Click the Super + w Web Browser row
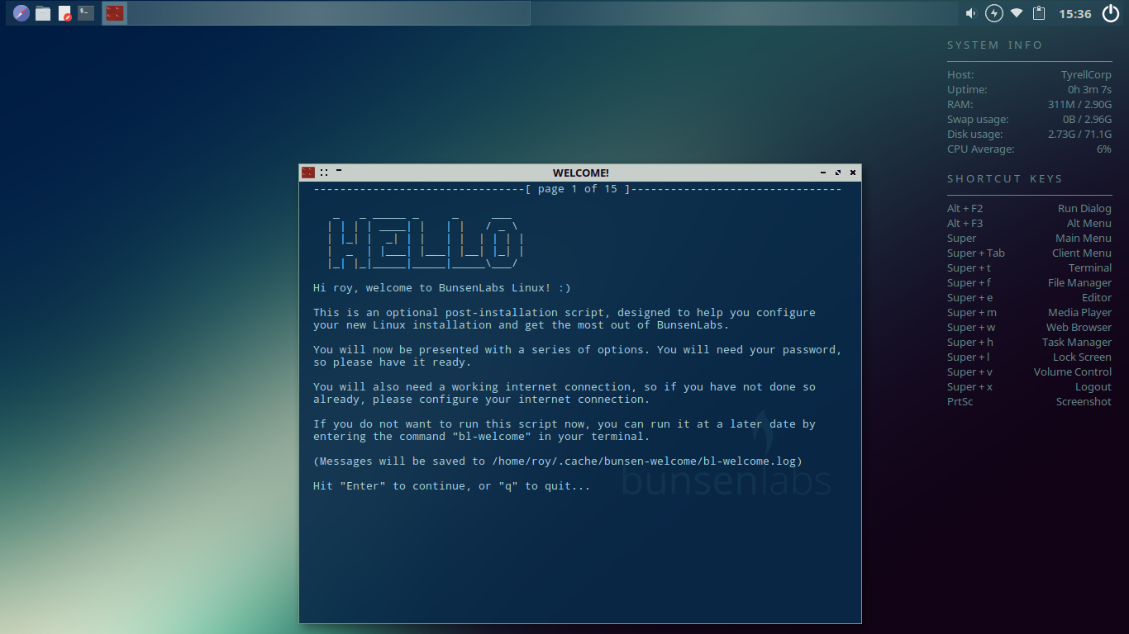 coord(1029,328)
